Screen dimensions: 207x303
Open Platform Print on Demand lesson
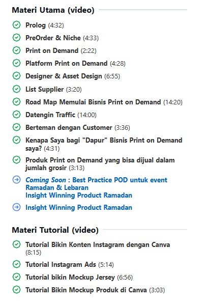[x=75, y=63]
